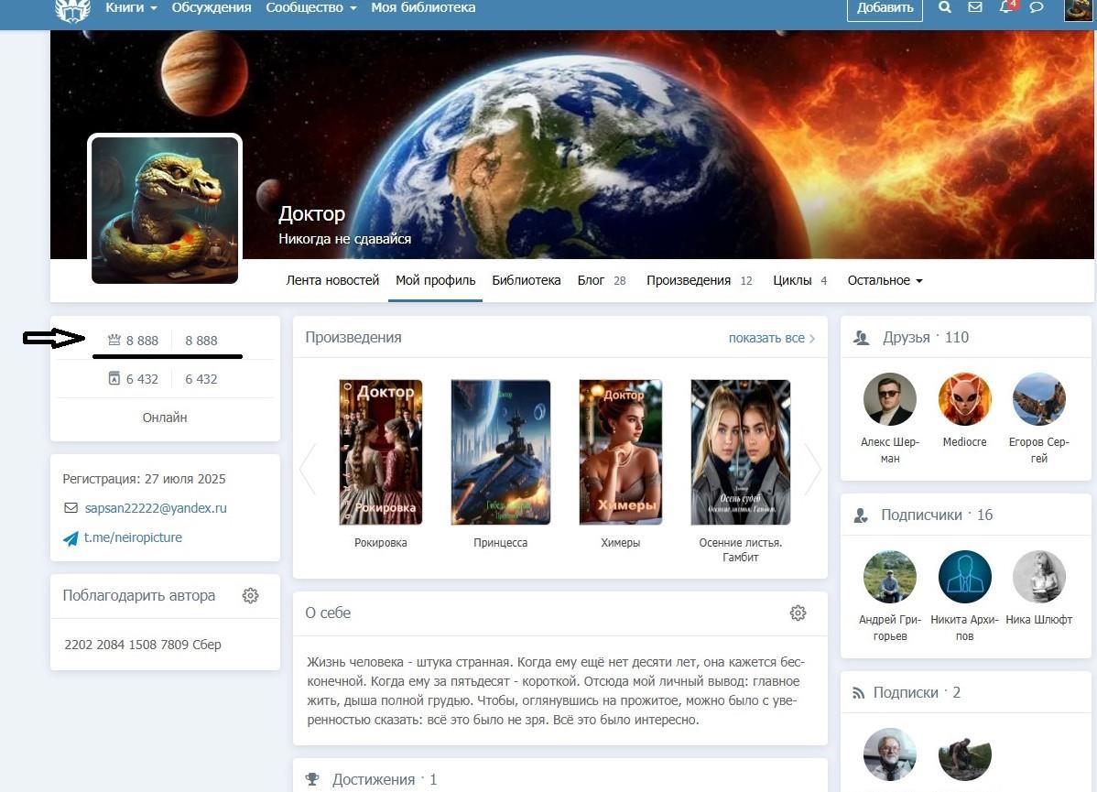This screenshot has width=1097, height=792.
Task: Open Обсуждения in the top menu
Action: [212, 7]
